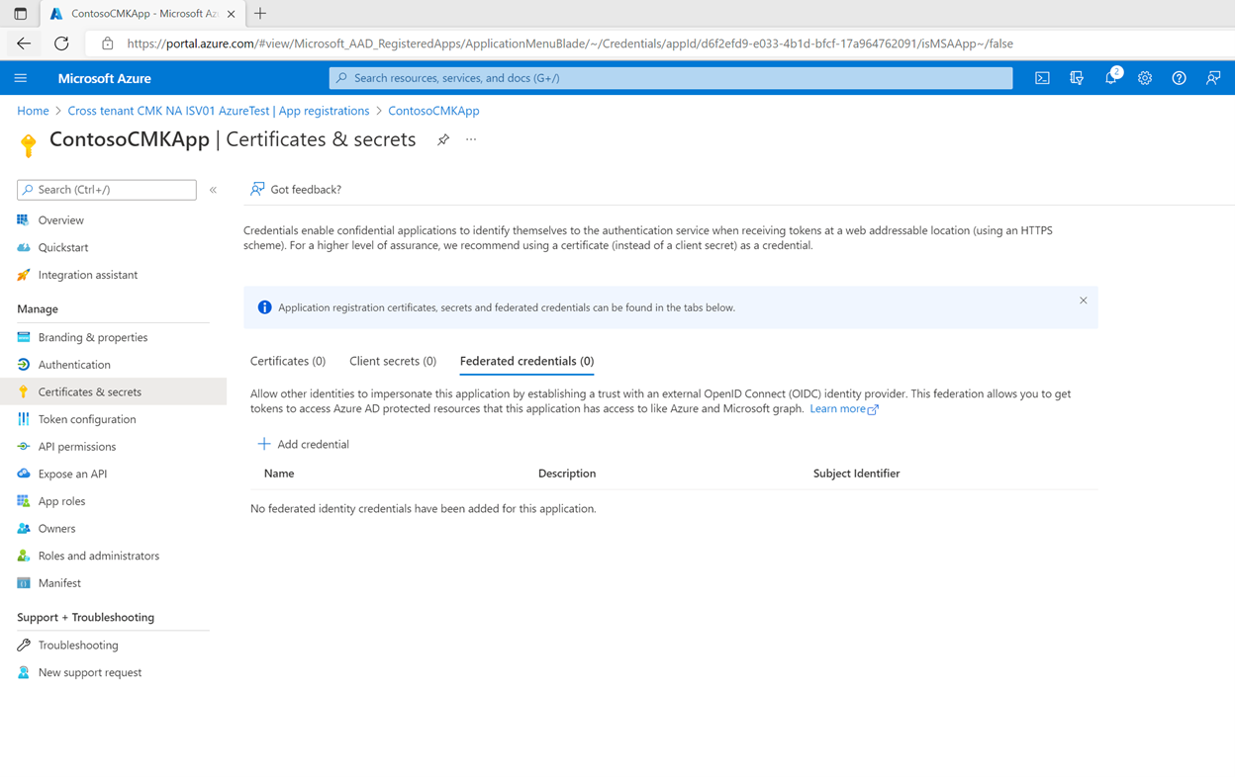
Task: Open the Learn more link about OIDC federation
Action: point(837,408)
